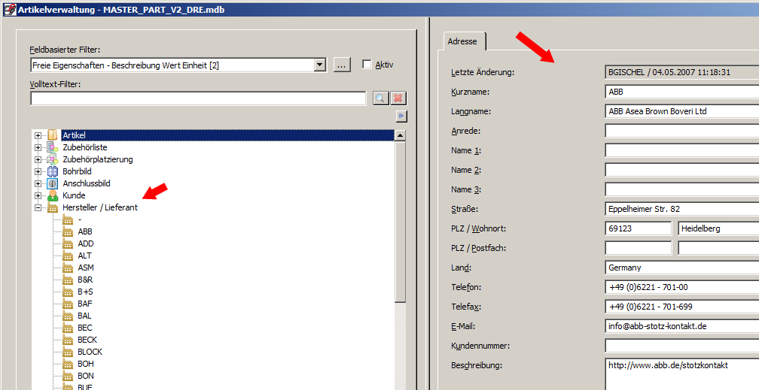The image size is (759, 390).
Task: Switch to the Adresse tab
Action: click(462, 41)
